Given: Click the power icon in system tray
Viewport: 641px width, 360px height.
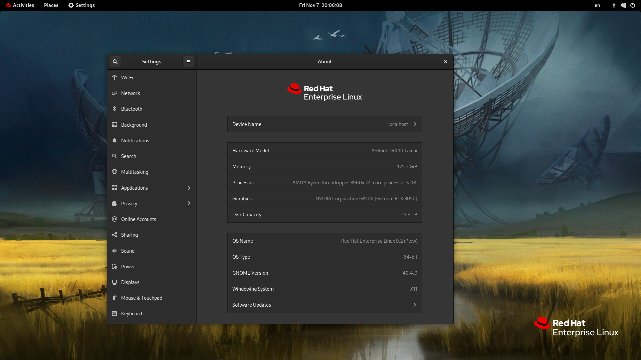Looking at the screenshot, I should tap(632, 5).
